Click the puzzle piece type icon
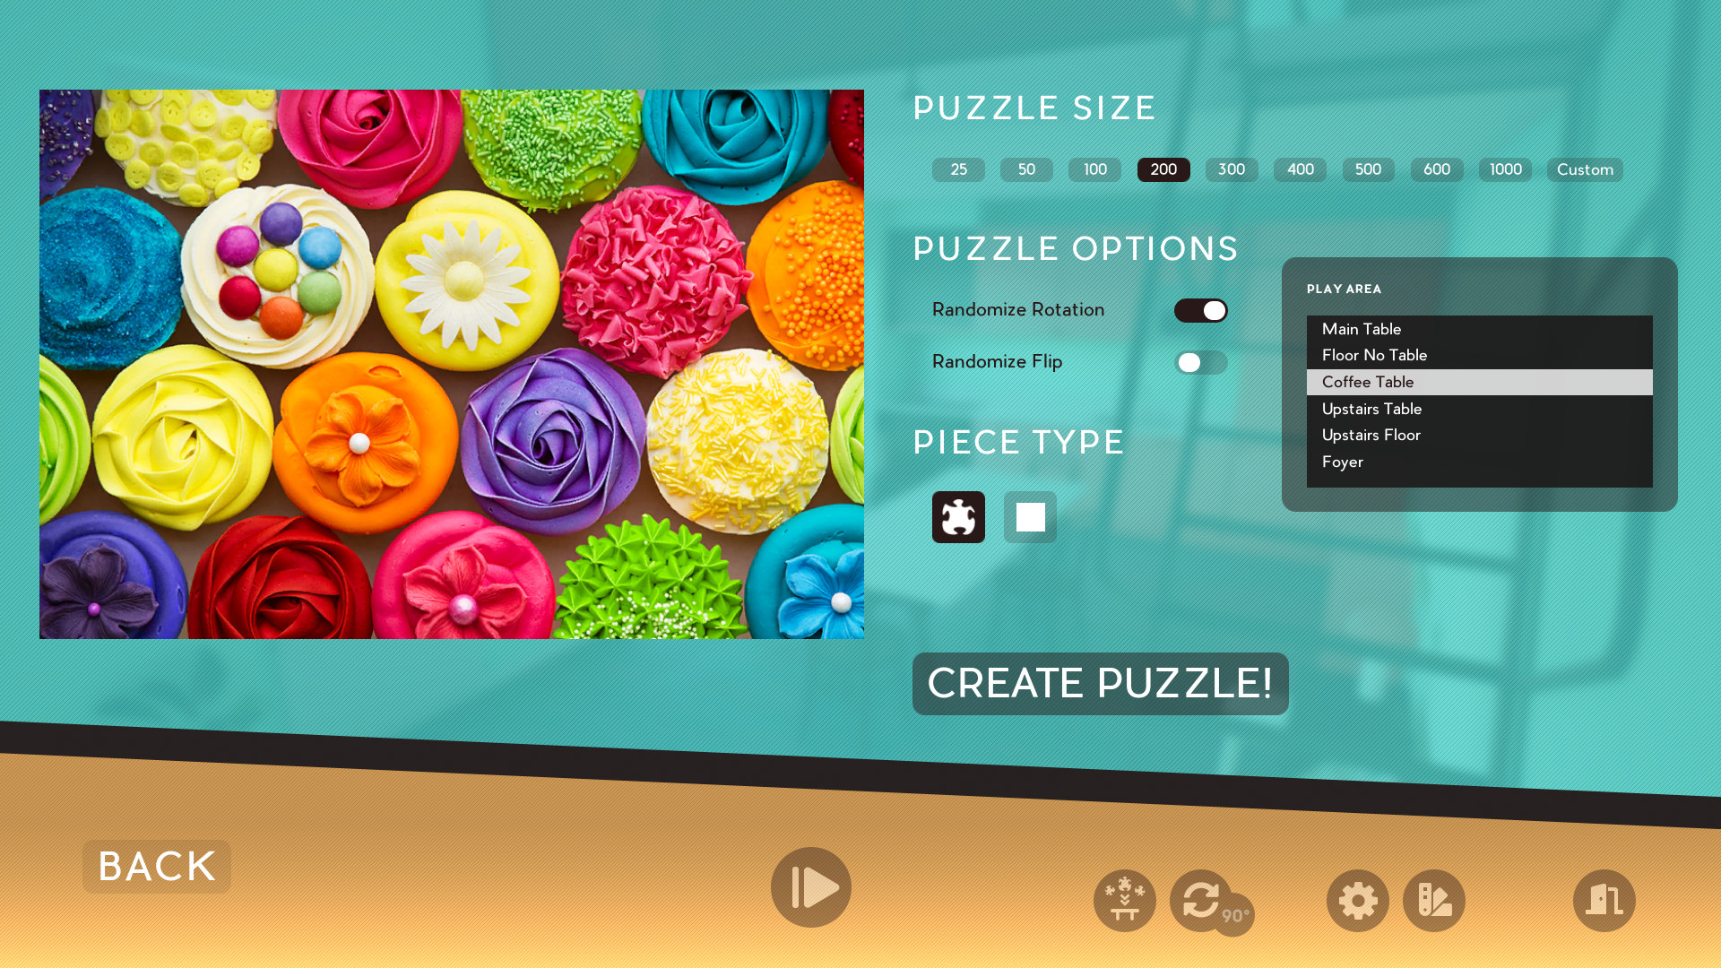The image size is (1721, 968). pyautogui.click(x=957, y=516)
